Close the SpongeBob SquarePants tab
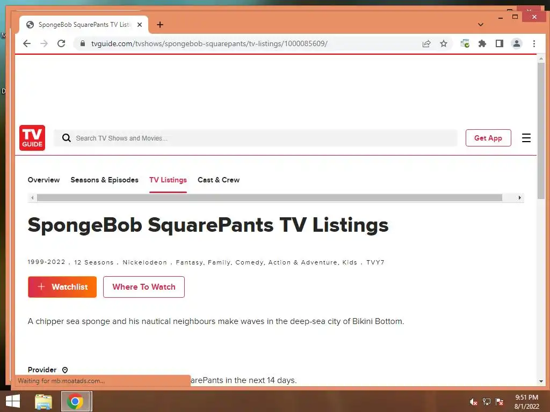Viewport: 550px width, 412px height. click(140, 25)
